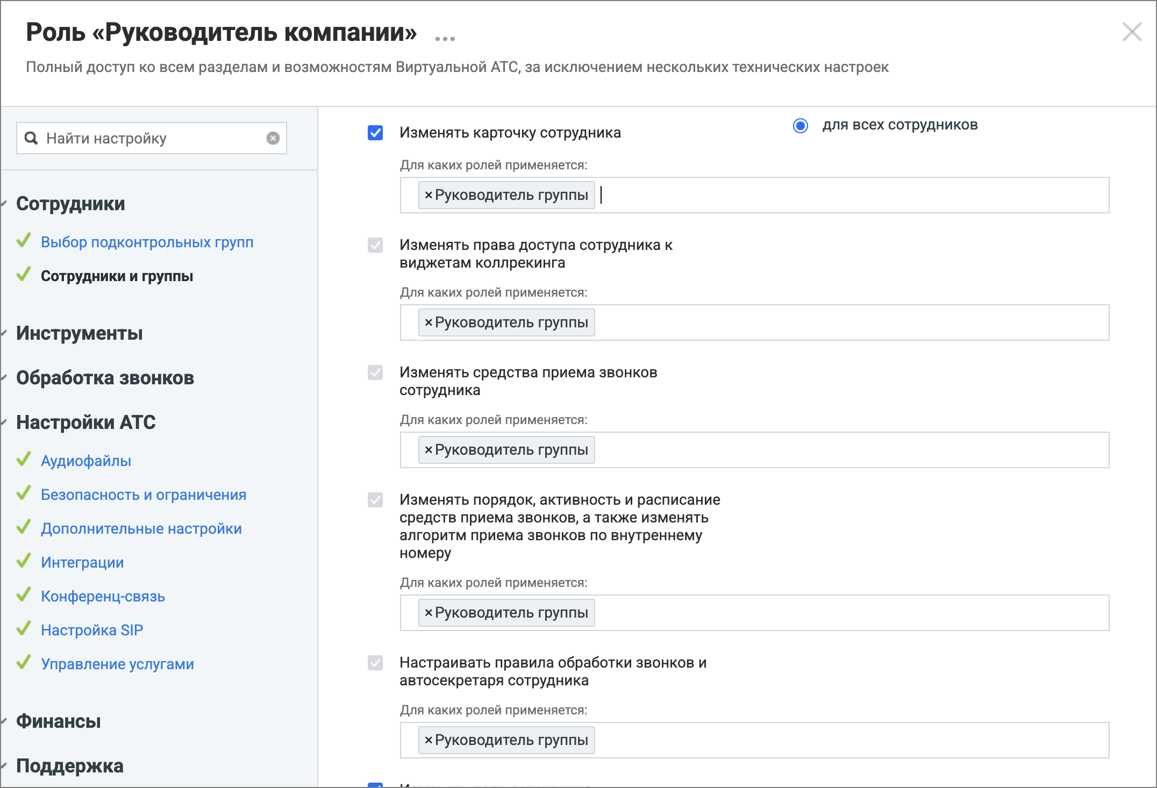The image size is (1157, 788).
Task: Click the green checkmark beside Интеграции
Action: 24,561
